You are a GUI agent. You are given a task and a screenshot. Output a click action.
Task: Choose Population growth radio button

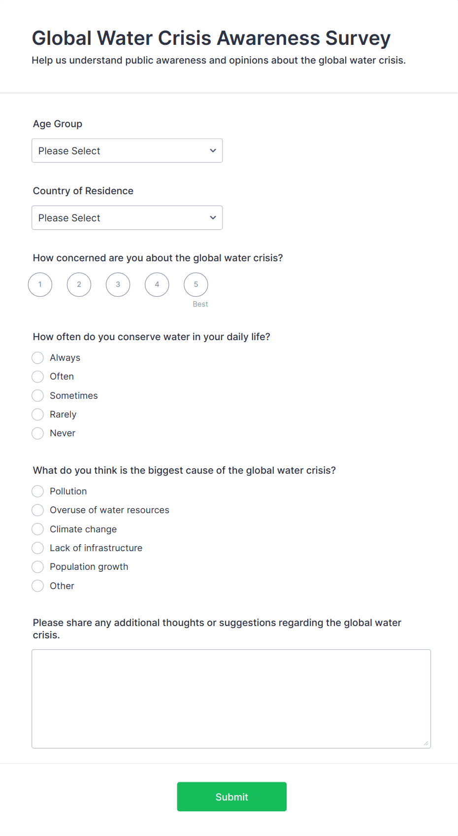(38, 567)
